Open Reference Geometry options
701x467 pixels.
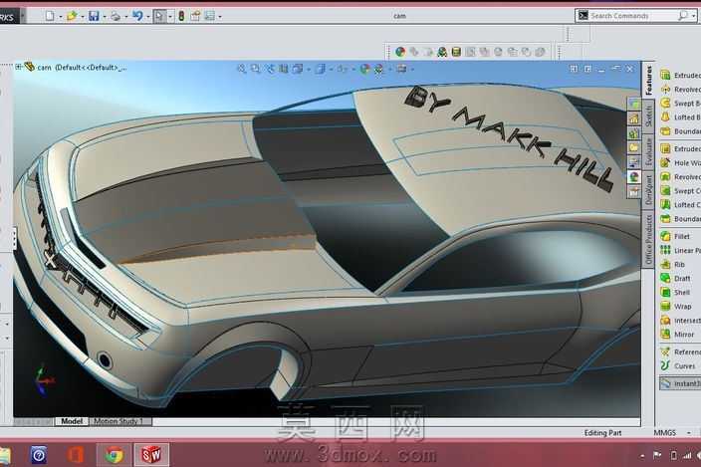[680, 351]
